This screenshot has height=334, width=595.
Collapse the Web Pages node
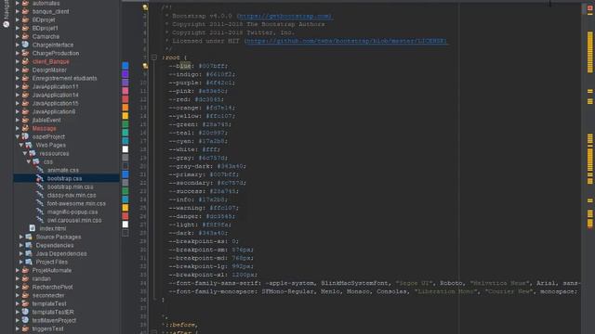(21, 145)
